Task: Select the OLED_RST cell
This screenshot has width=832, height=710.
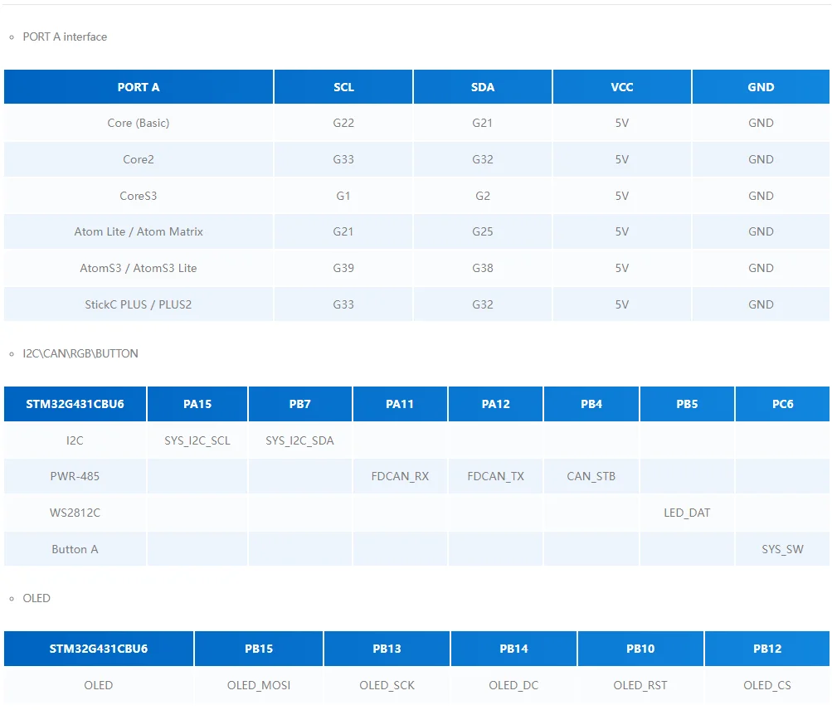Action: point(640,685)
